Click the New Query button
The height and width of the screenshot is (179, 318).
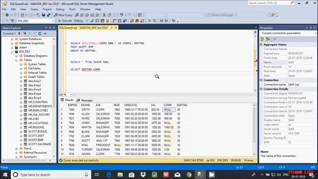[63, 15]
